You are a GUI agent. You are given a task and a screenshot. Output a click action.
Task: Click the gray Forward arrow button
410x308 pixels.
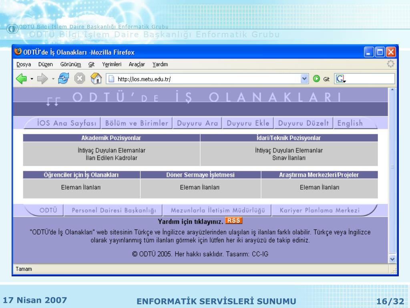pos(42,79)
